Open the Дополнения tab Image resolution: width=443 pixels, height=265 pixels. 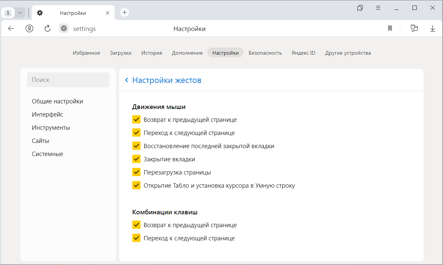187,53
